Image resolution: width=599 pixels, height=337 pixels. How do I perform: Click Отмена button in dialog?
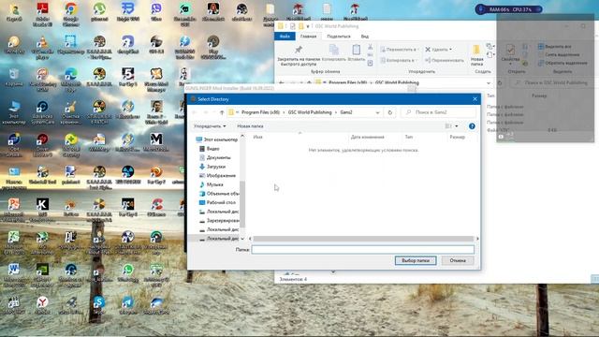coord(458,260)
